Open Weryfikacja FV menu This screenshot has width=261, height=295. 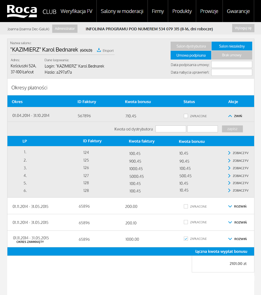click(76, 11)
